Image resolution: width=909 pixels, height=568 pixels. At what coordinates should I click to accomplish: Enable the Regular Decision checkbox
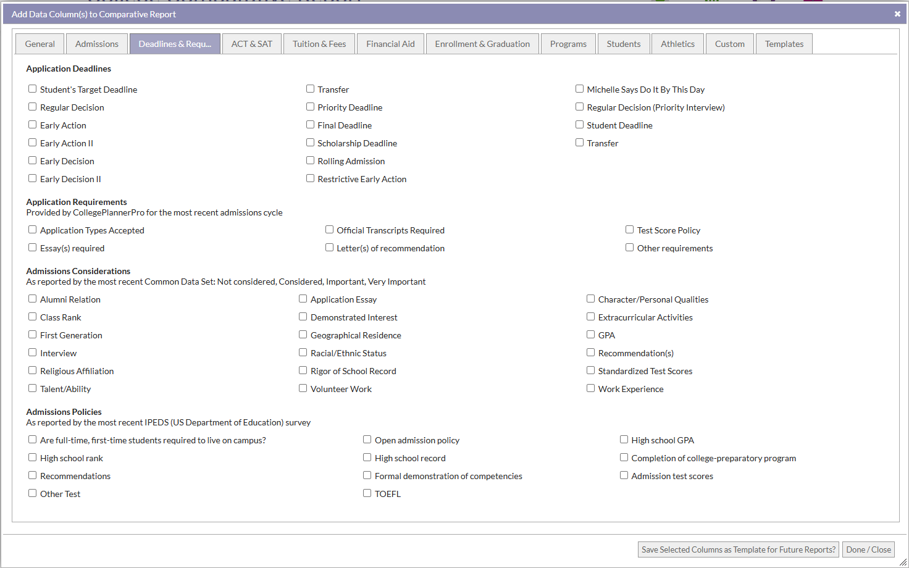32,107
